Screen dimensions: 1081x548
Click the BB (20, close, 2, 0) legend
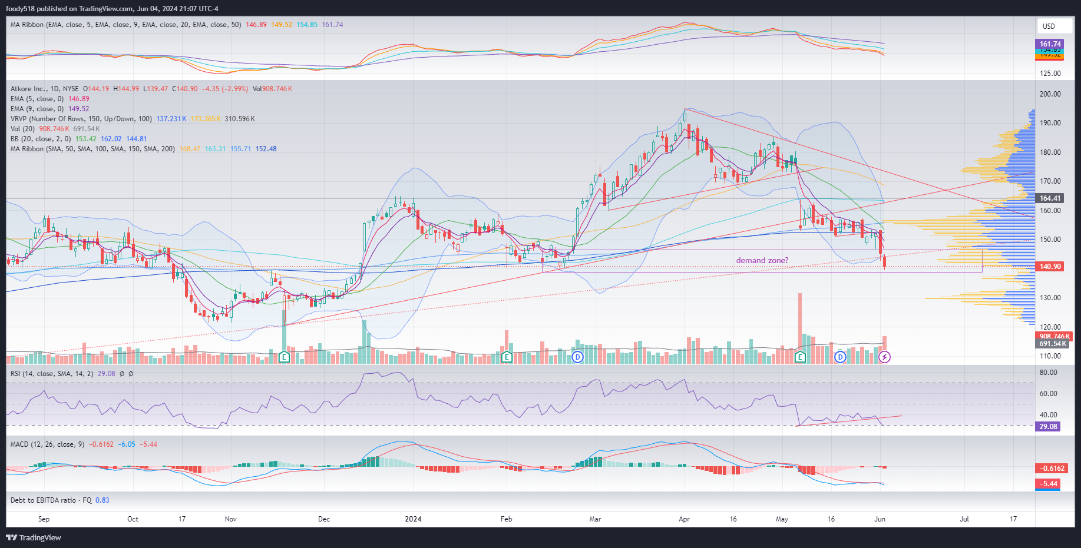click(x=41, y=139)
